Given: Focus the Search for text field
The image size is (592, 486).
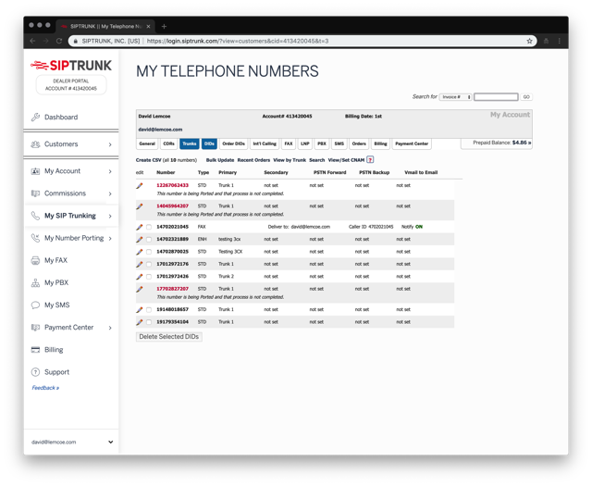Looking at the screenshot, I should pos(496,97).
